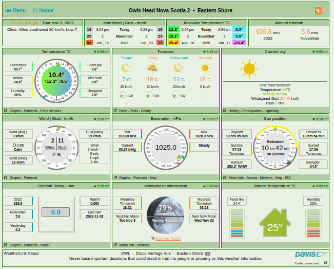Click the rain drop icon in one hour forecast
Viewport: 334px width, 269px height.
(276, 103)
